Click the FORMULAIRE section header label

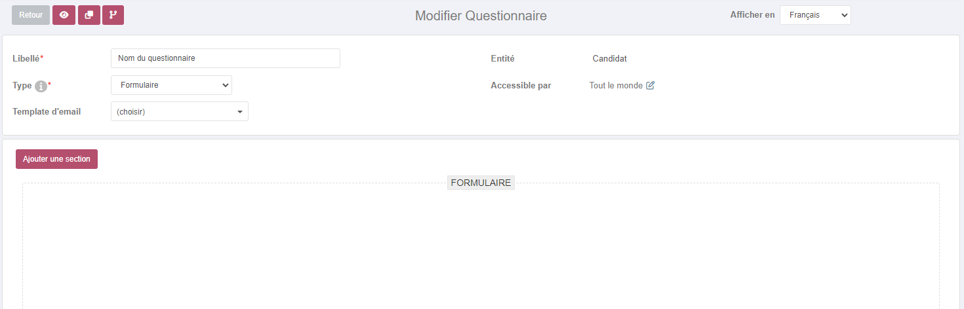(x=481, y=183)
